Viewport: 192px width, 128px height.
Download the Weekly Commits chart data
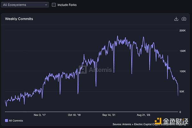click(176, 19)
